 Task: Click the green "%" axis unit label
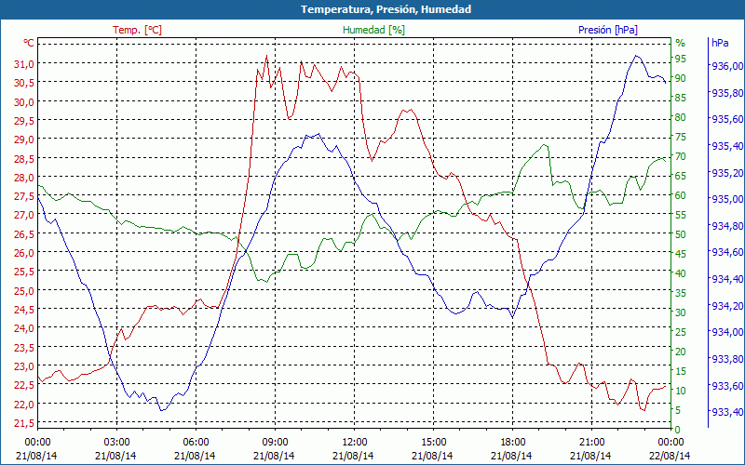681,43
